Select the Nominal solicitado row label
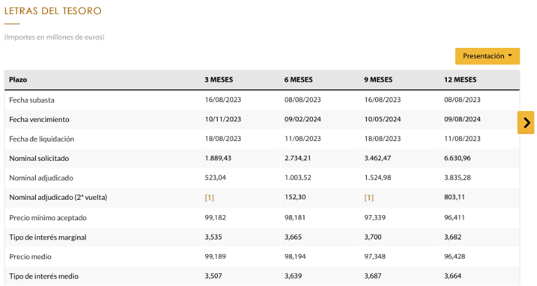Image resolution: width=537 pixels, height=286 pixels. click(39, 158)
